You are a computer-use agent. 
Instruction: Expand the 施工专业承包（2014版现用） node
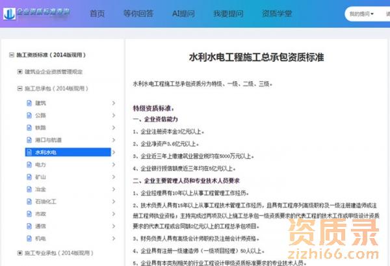[x=19, y=252]
